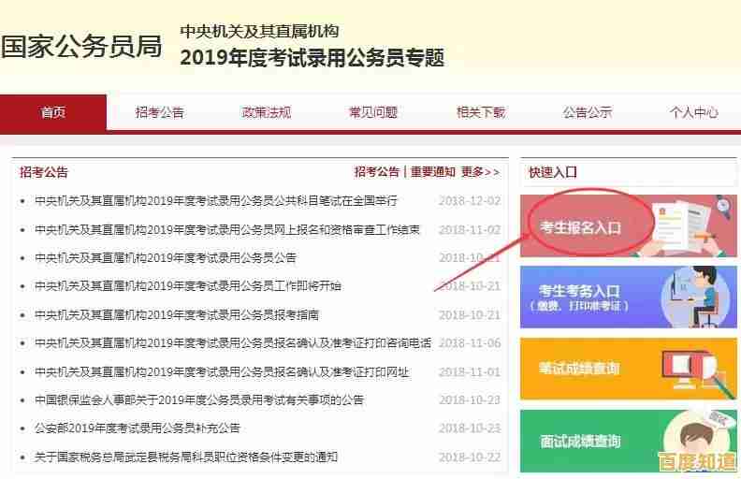Expand the 更多>> announcements link

click(x=480, y=172)
